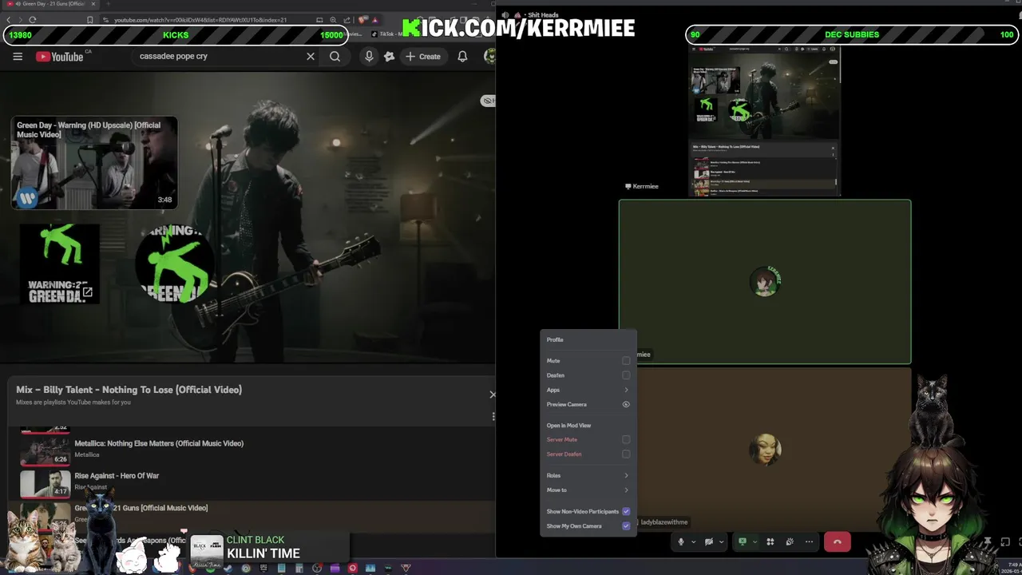This screenshot has height=575, width=1022.
Task: Select the Preview Camera menu entry
Action: click(588, 404)
